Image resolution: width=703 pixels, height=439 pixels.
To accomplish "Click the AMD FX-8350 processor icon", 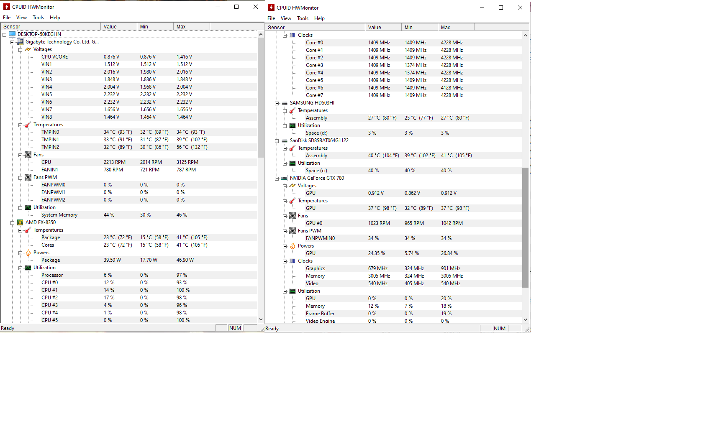I will tap(20, 222).
